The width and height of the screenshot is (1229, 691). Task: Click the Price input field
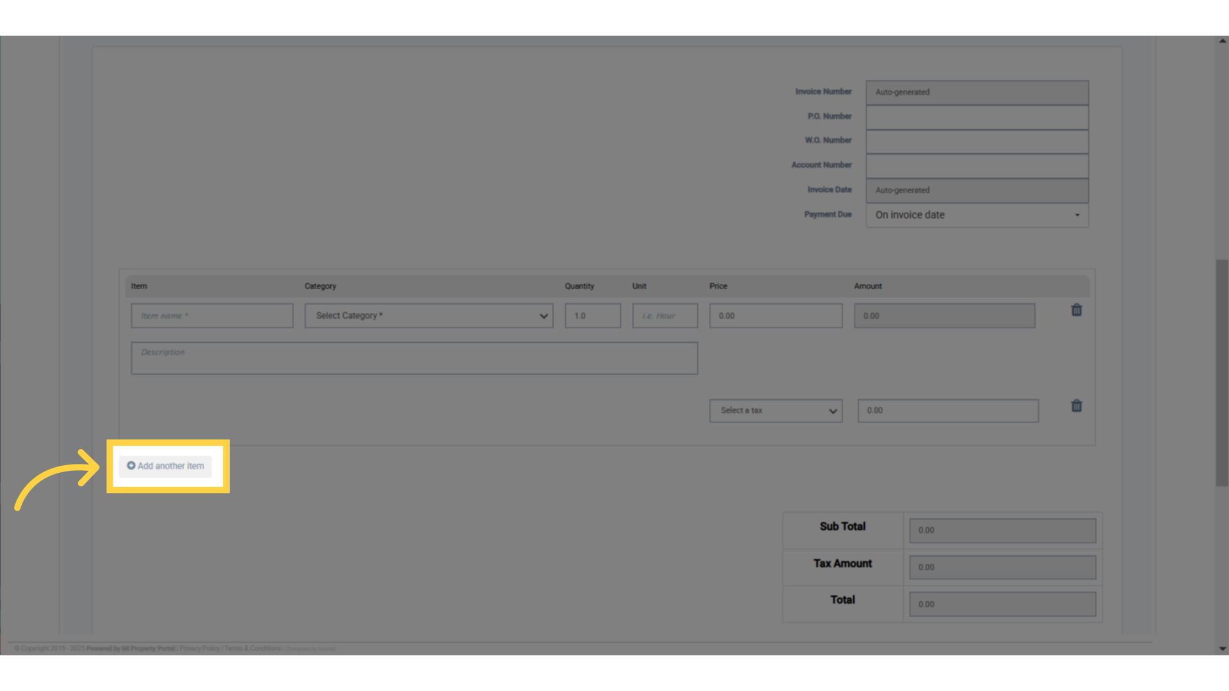coord(775,316)
